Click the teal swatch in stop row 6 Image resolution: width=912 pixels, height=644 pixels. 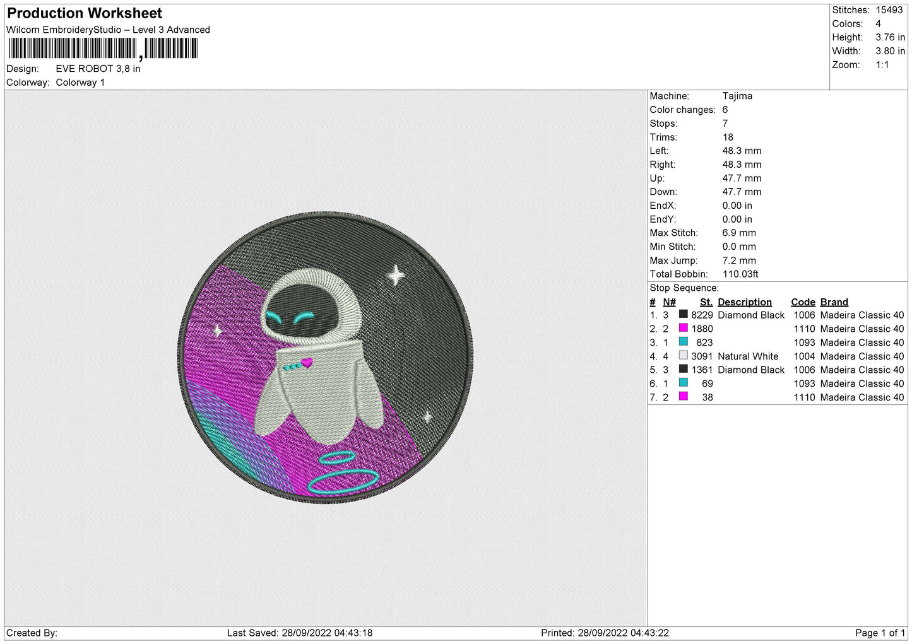click(683, 383)
